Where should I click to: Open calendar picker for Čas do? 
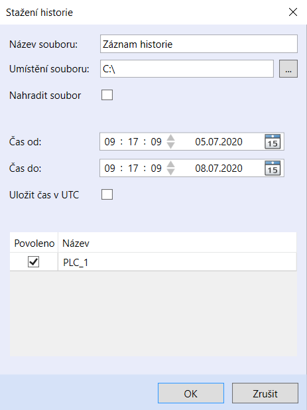273,168
